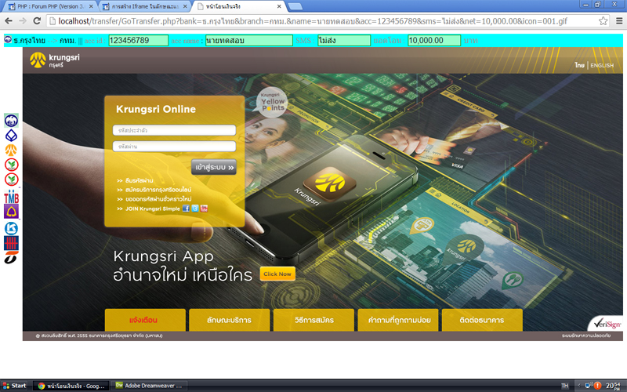This screenshot has width=627, height=392.
Task: Open Krungsri Facebook page icon
Action: point(186,209)
